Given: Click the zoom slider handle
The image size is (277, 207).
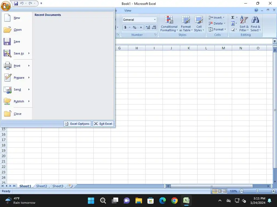Looking at the screenshot, I should (258, 191).
